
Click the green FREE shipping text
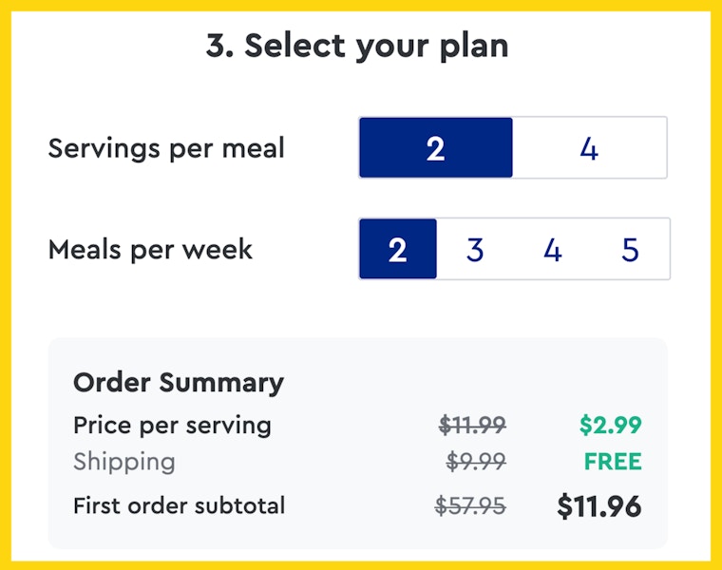613,462
